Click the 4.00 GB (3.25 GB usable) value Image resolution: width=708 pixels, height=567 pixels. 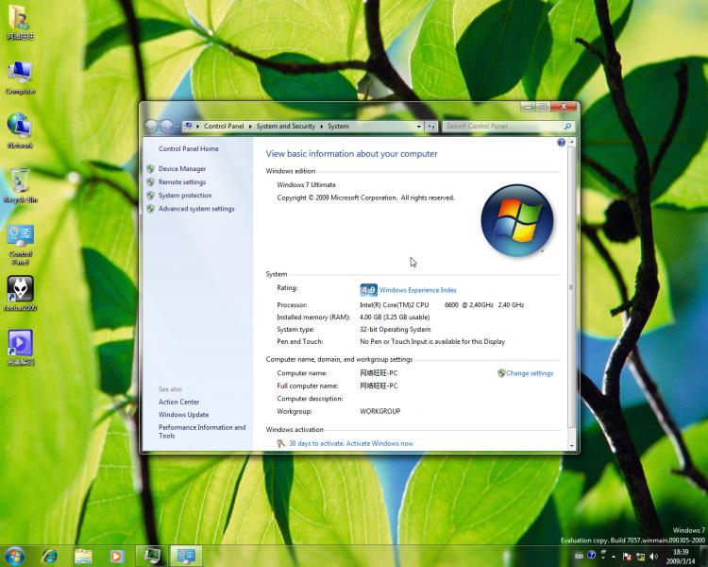pyautogui.click(x=395, y=317)
